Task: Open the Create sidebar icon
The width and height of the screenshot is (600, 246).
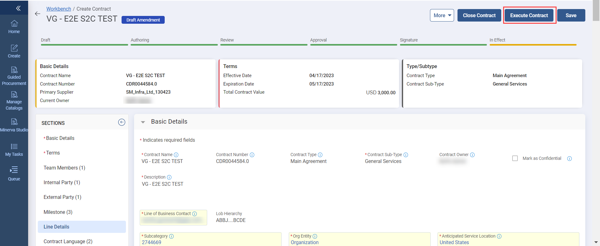Action: tap(14, 51)
